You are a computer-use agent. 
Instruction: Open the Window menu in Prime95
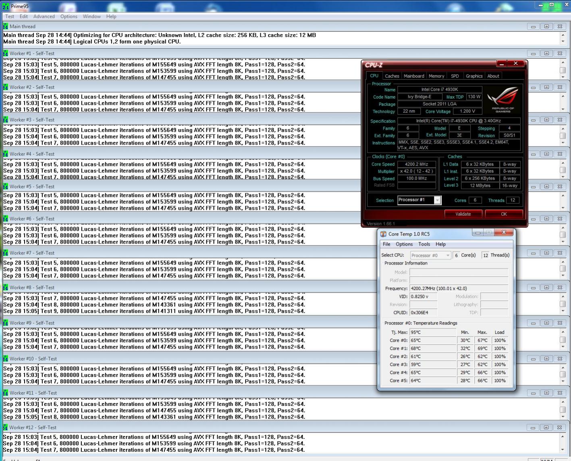pyautogui.click(x=92, y=17)
